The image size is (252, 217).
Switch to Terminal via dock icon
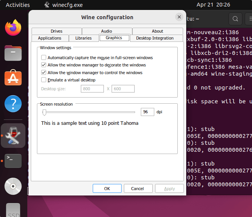pyautogui.click(x=13, y=161)
